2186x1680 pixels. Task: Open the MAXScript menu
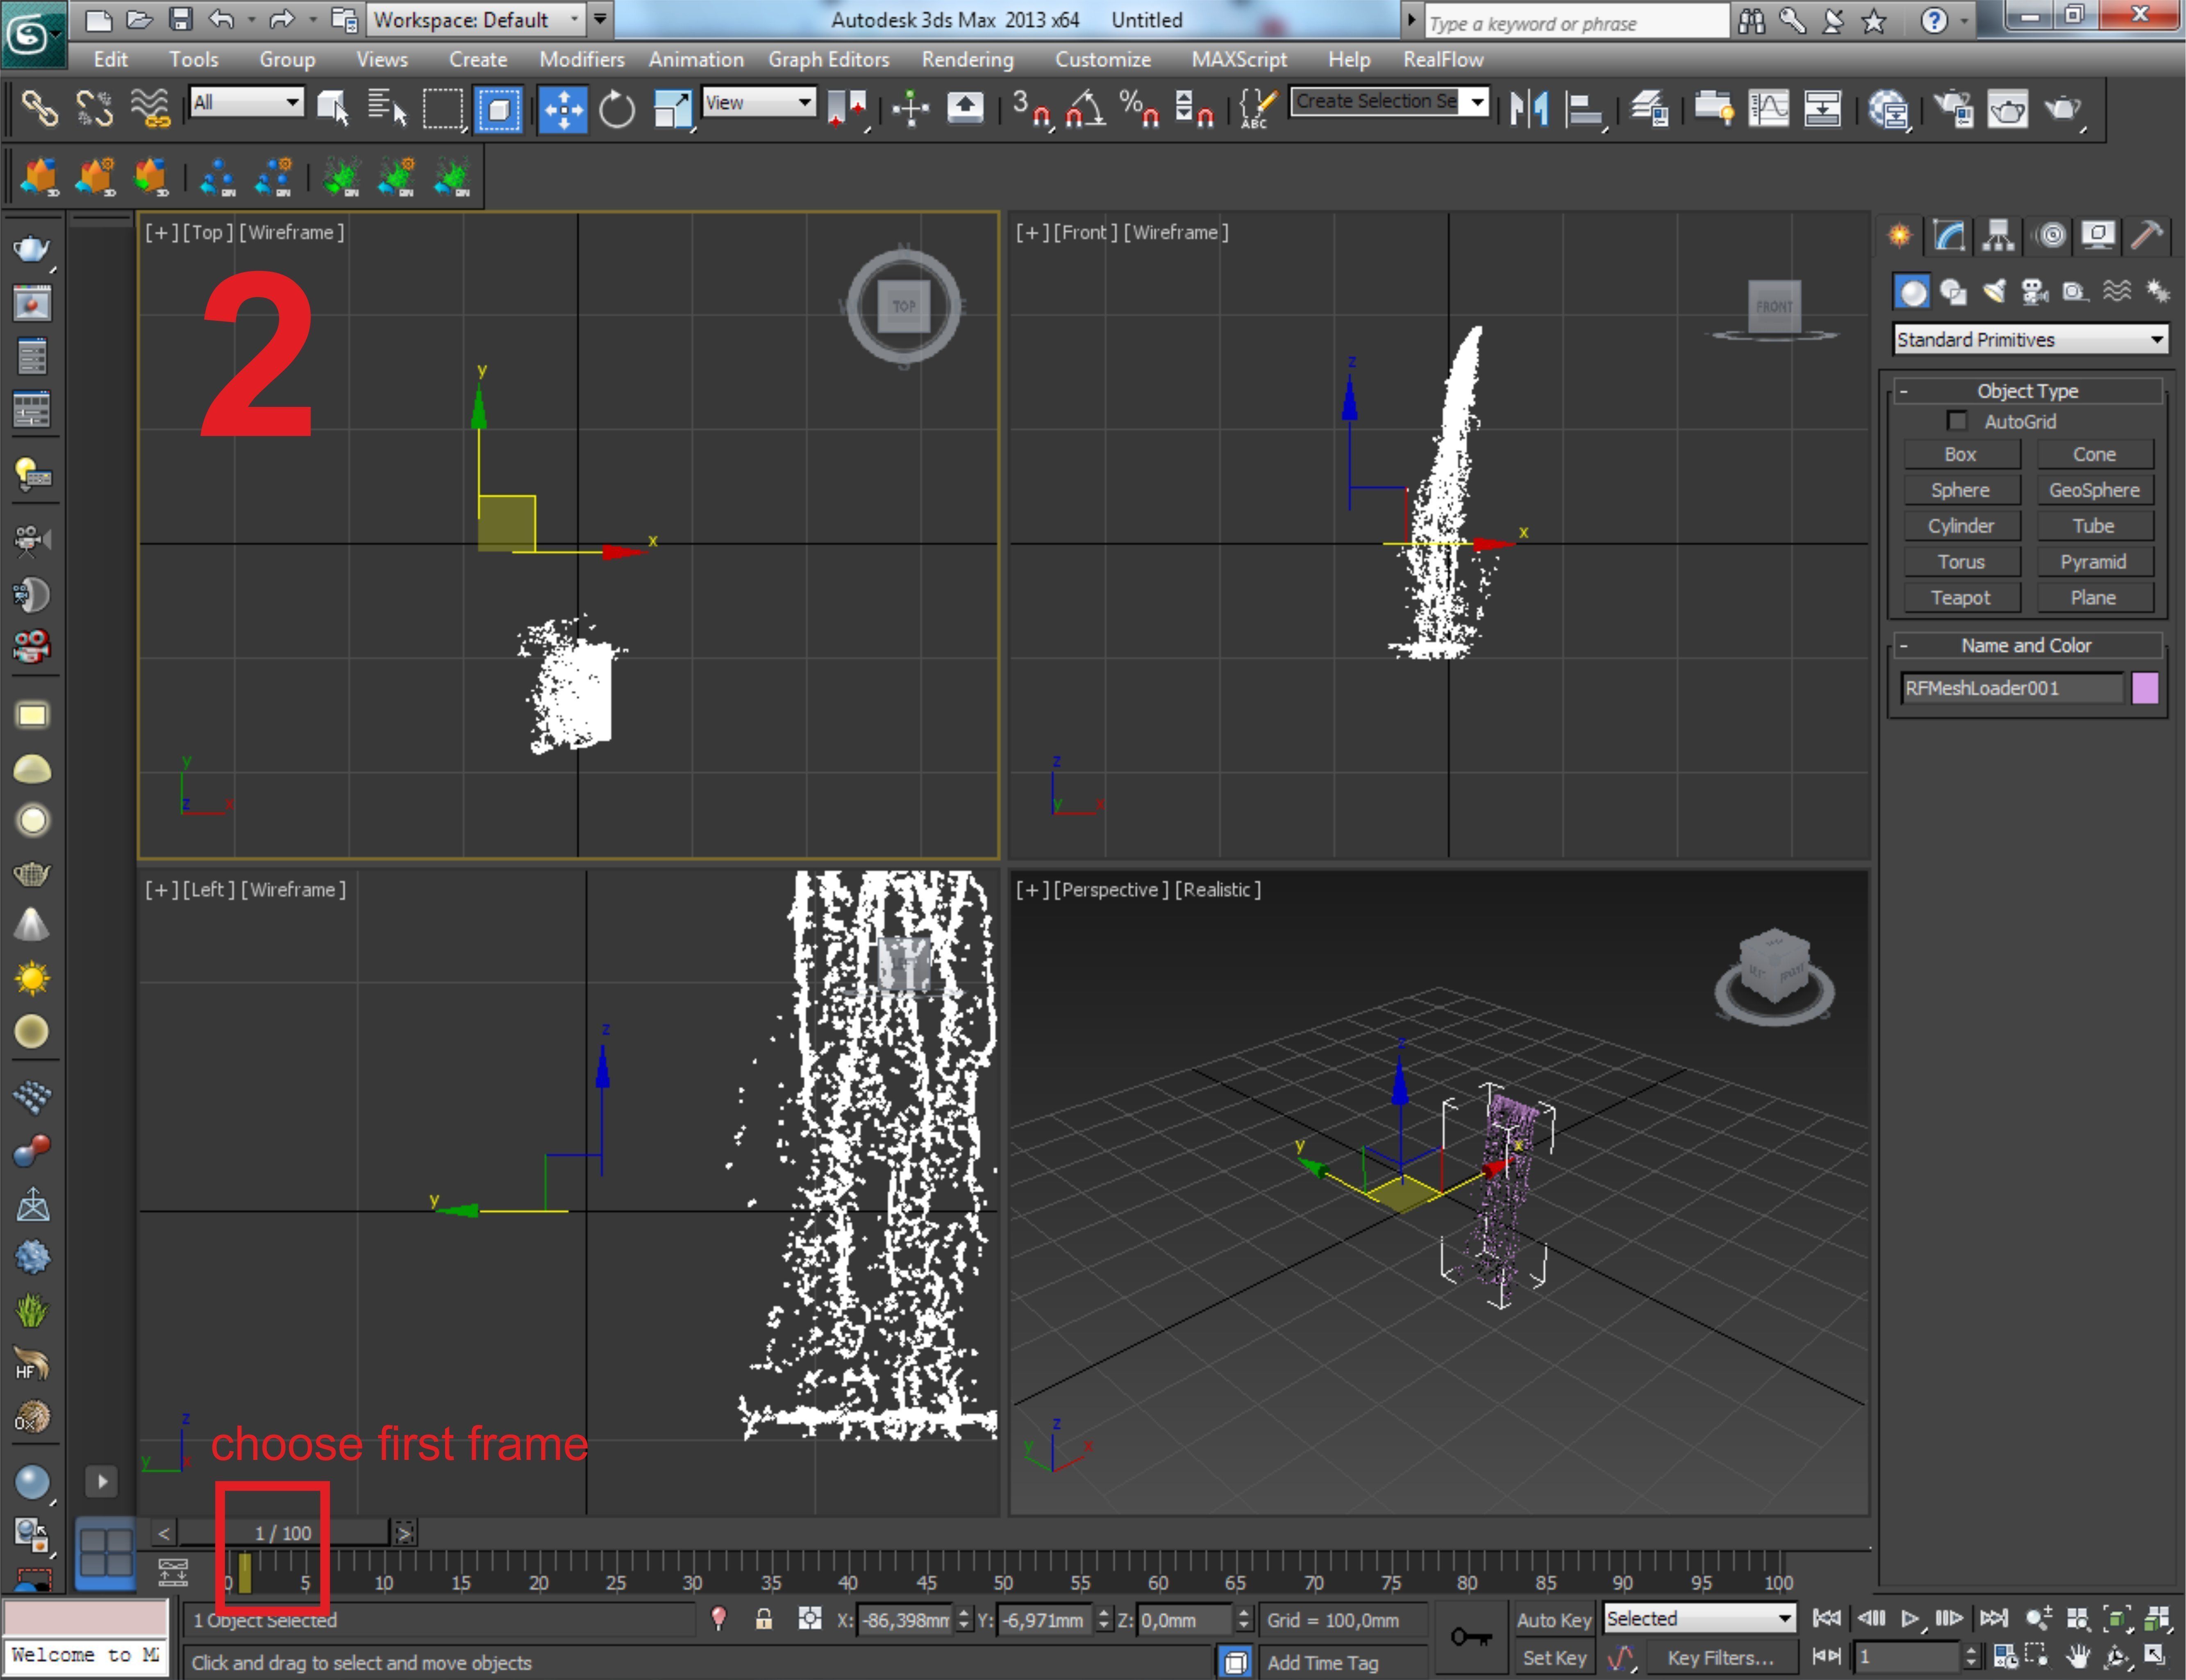[1239, 59]
